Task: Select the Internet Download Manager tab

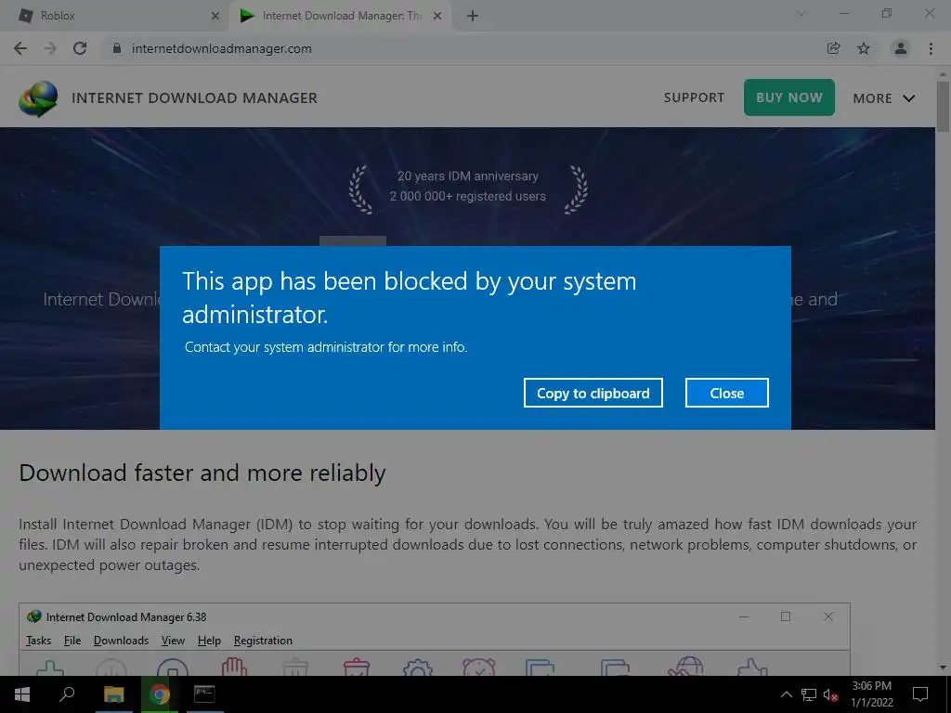Action: point(340,16)
